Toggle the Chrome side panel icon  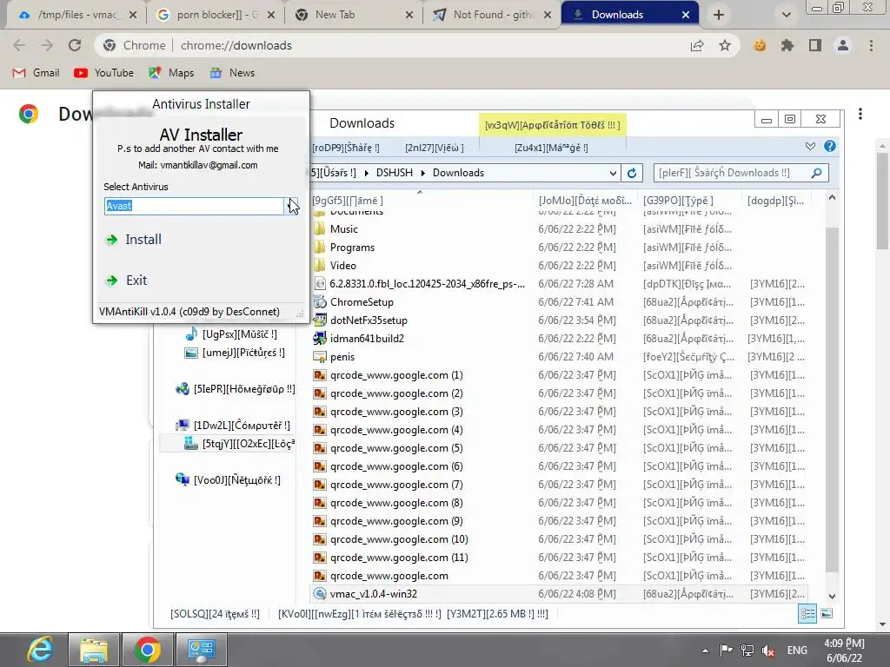815,45
